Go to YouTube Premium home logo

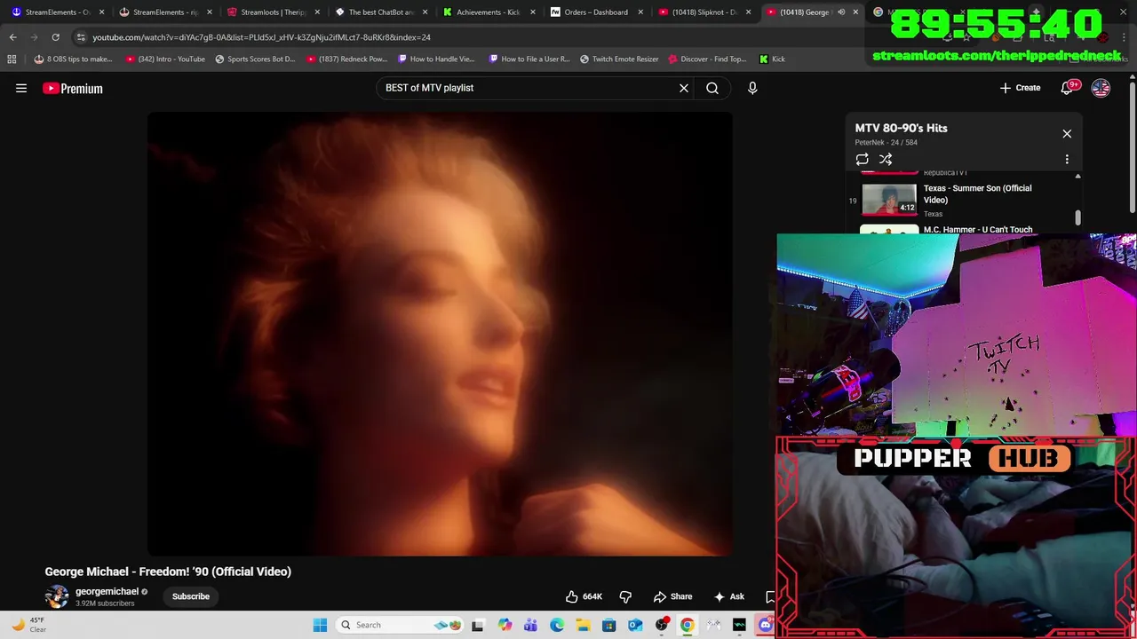coord(73,88)
